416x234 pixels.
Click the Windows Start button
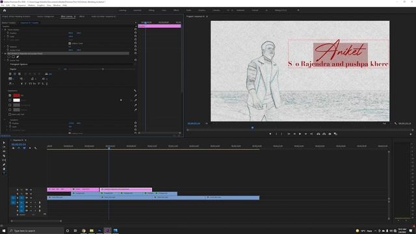[x=4, y=231]
